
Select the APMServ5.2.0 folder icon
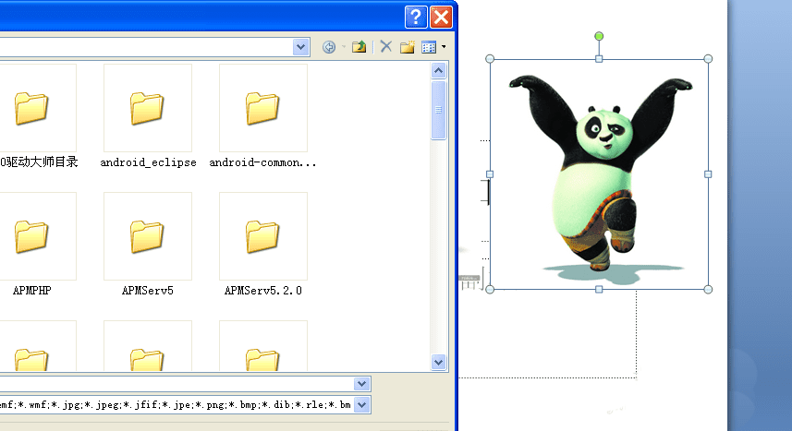(263, 235)
